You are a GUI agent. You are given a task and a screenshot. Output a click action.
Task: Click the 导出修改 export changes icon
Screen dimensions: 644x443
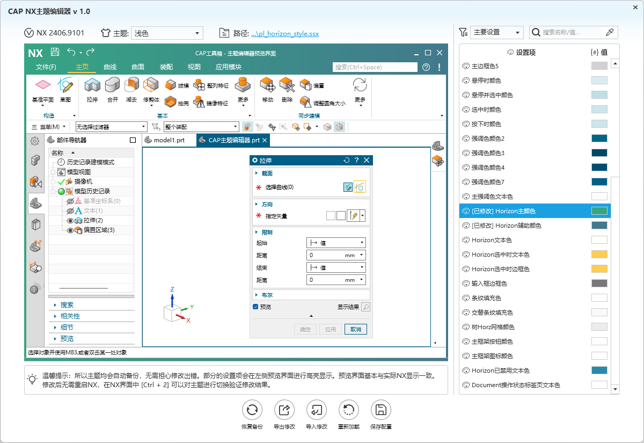pyautogui.click(x=284, y=410)
